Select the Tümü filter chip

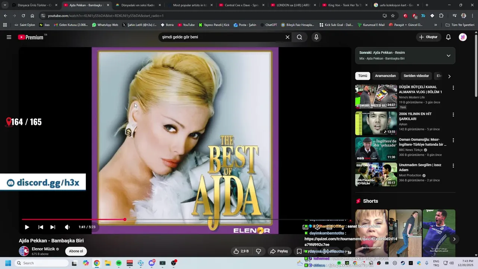click(363, 76)
